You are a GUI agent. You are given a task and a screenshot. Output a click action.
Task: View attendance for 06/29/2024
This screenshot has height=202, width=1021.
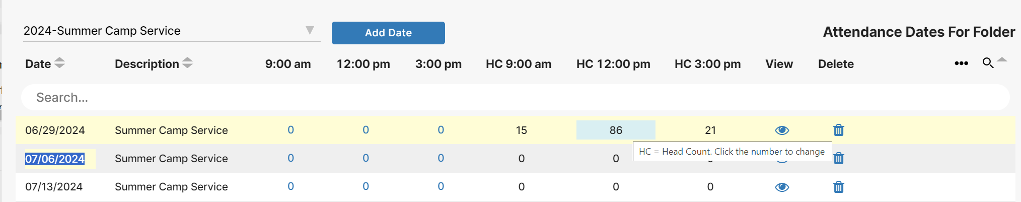782,130
